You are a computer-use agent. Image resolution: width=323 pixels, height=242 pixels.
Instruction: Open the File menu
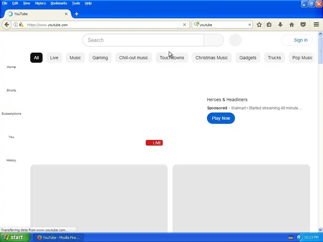point(5,3)
